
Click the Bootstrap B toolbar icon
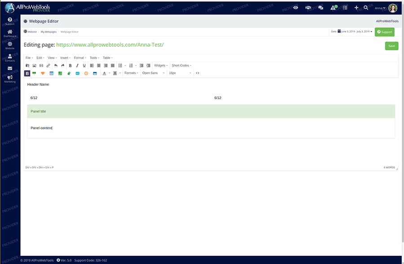tap(27, 73)
